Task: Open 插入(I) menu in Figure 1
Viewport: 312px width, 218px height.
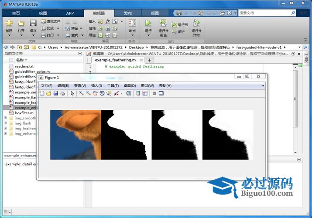Action: click(96, 85)
